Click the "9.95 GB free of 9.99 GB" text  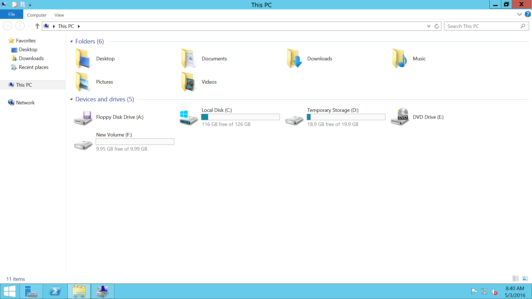(121, 149)
